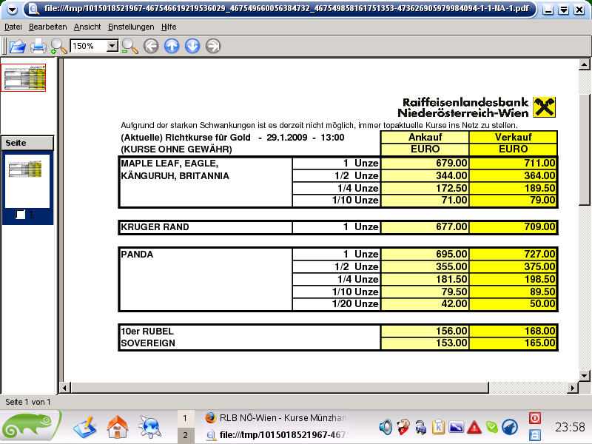
Task: Click the lock screen icon
Action: 535,435
